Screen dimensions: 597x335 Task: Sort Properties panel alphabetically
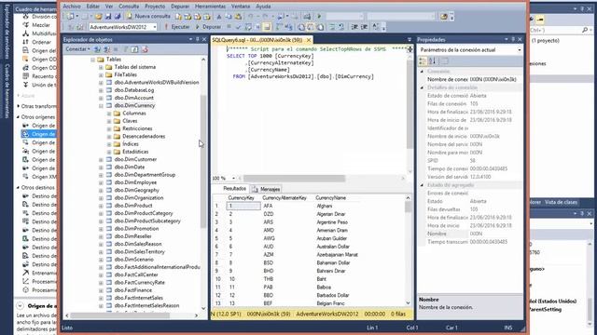click(433, 60)
